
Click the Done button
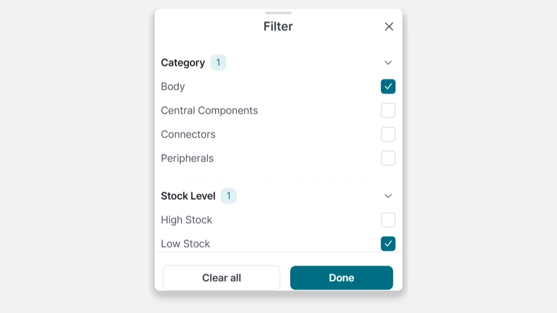tap(341, 278)
